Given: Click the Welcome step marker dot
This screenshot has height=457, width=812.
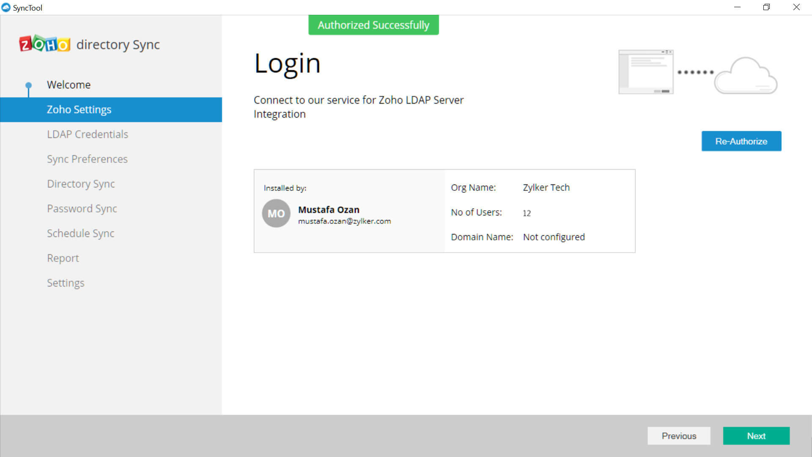Looking at the screenshot, I should pos(28,85).
